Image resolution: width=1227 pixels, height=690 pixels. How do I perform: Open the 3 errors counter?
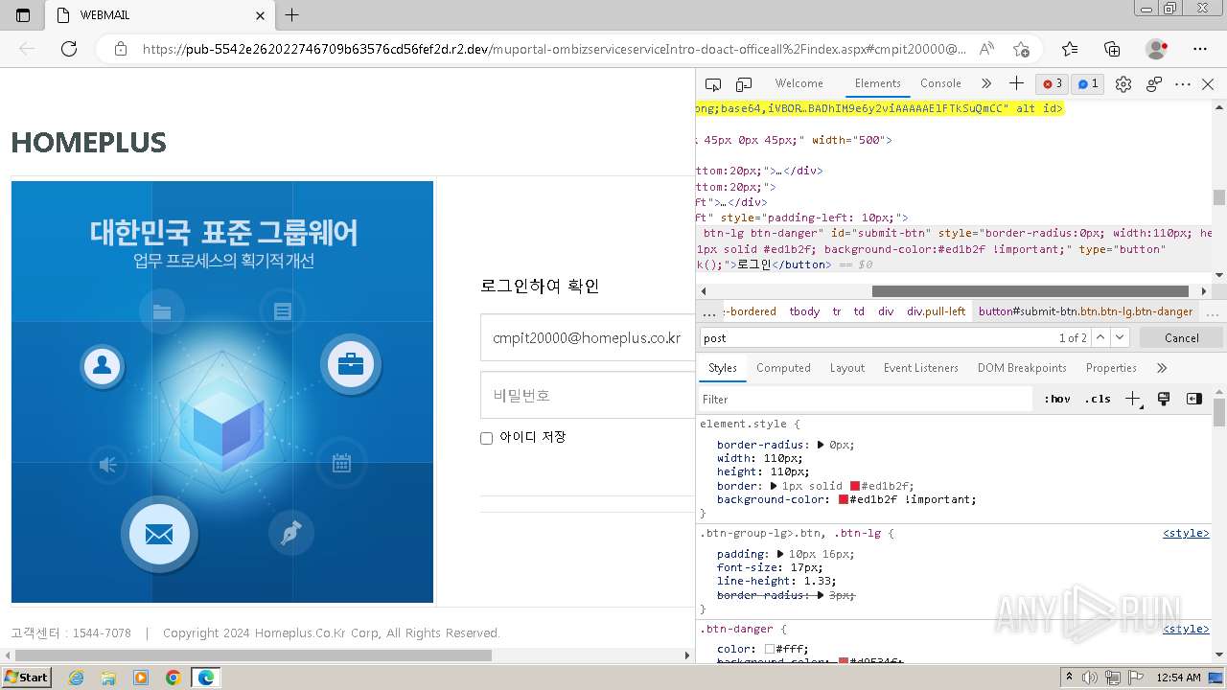click(1053, 84)
